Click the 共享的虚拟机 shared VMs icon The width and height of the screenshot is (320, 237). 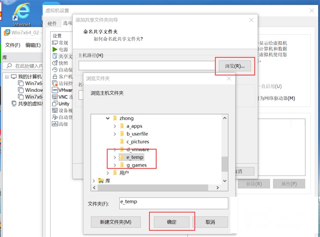14,104
